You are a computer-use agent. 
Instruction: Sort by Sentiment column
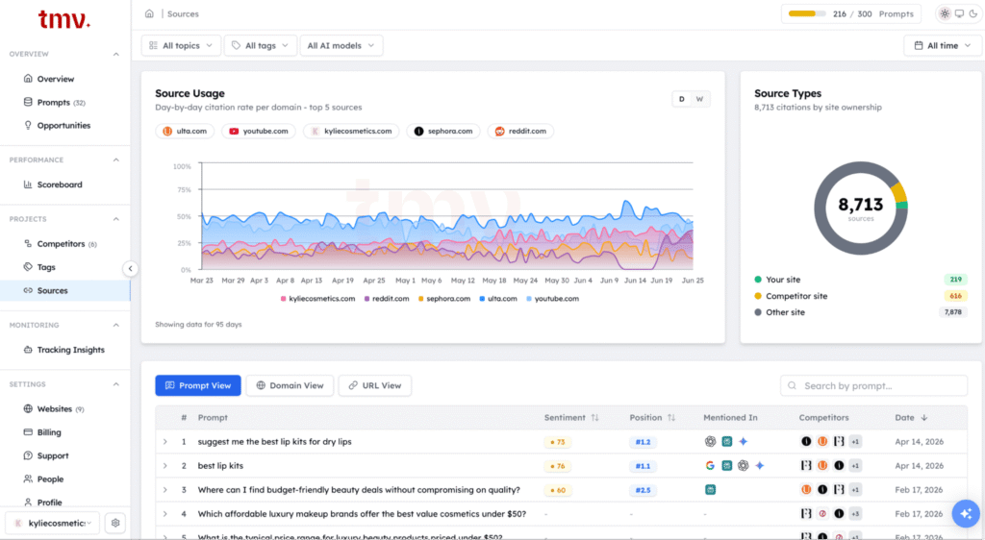tap(571, 418)
